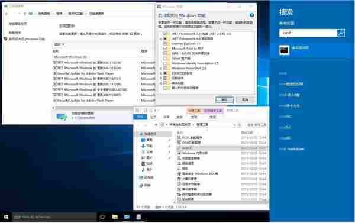Select the ODBC data sources item icon
355x223 pixels.
pyautogui.click(x=179, y=143)
